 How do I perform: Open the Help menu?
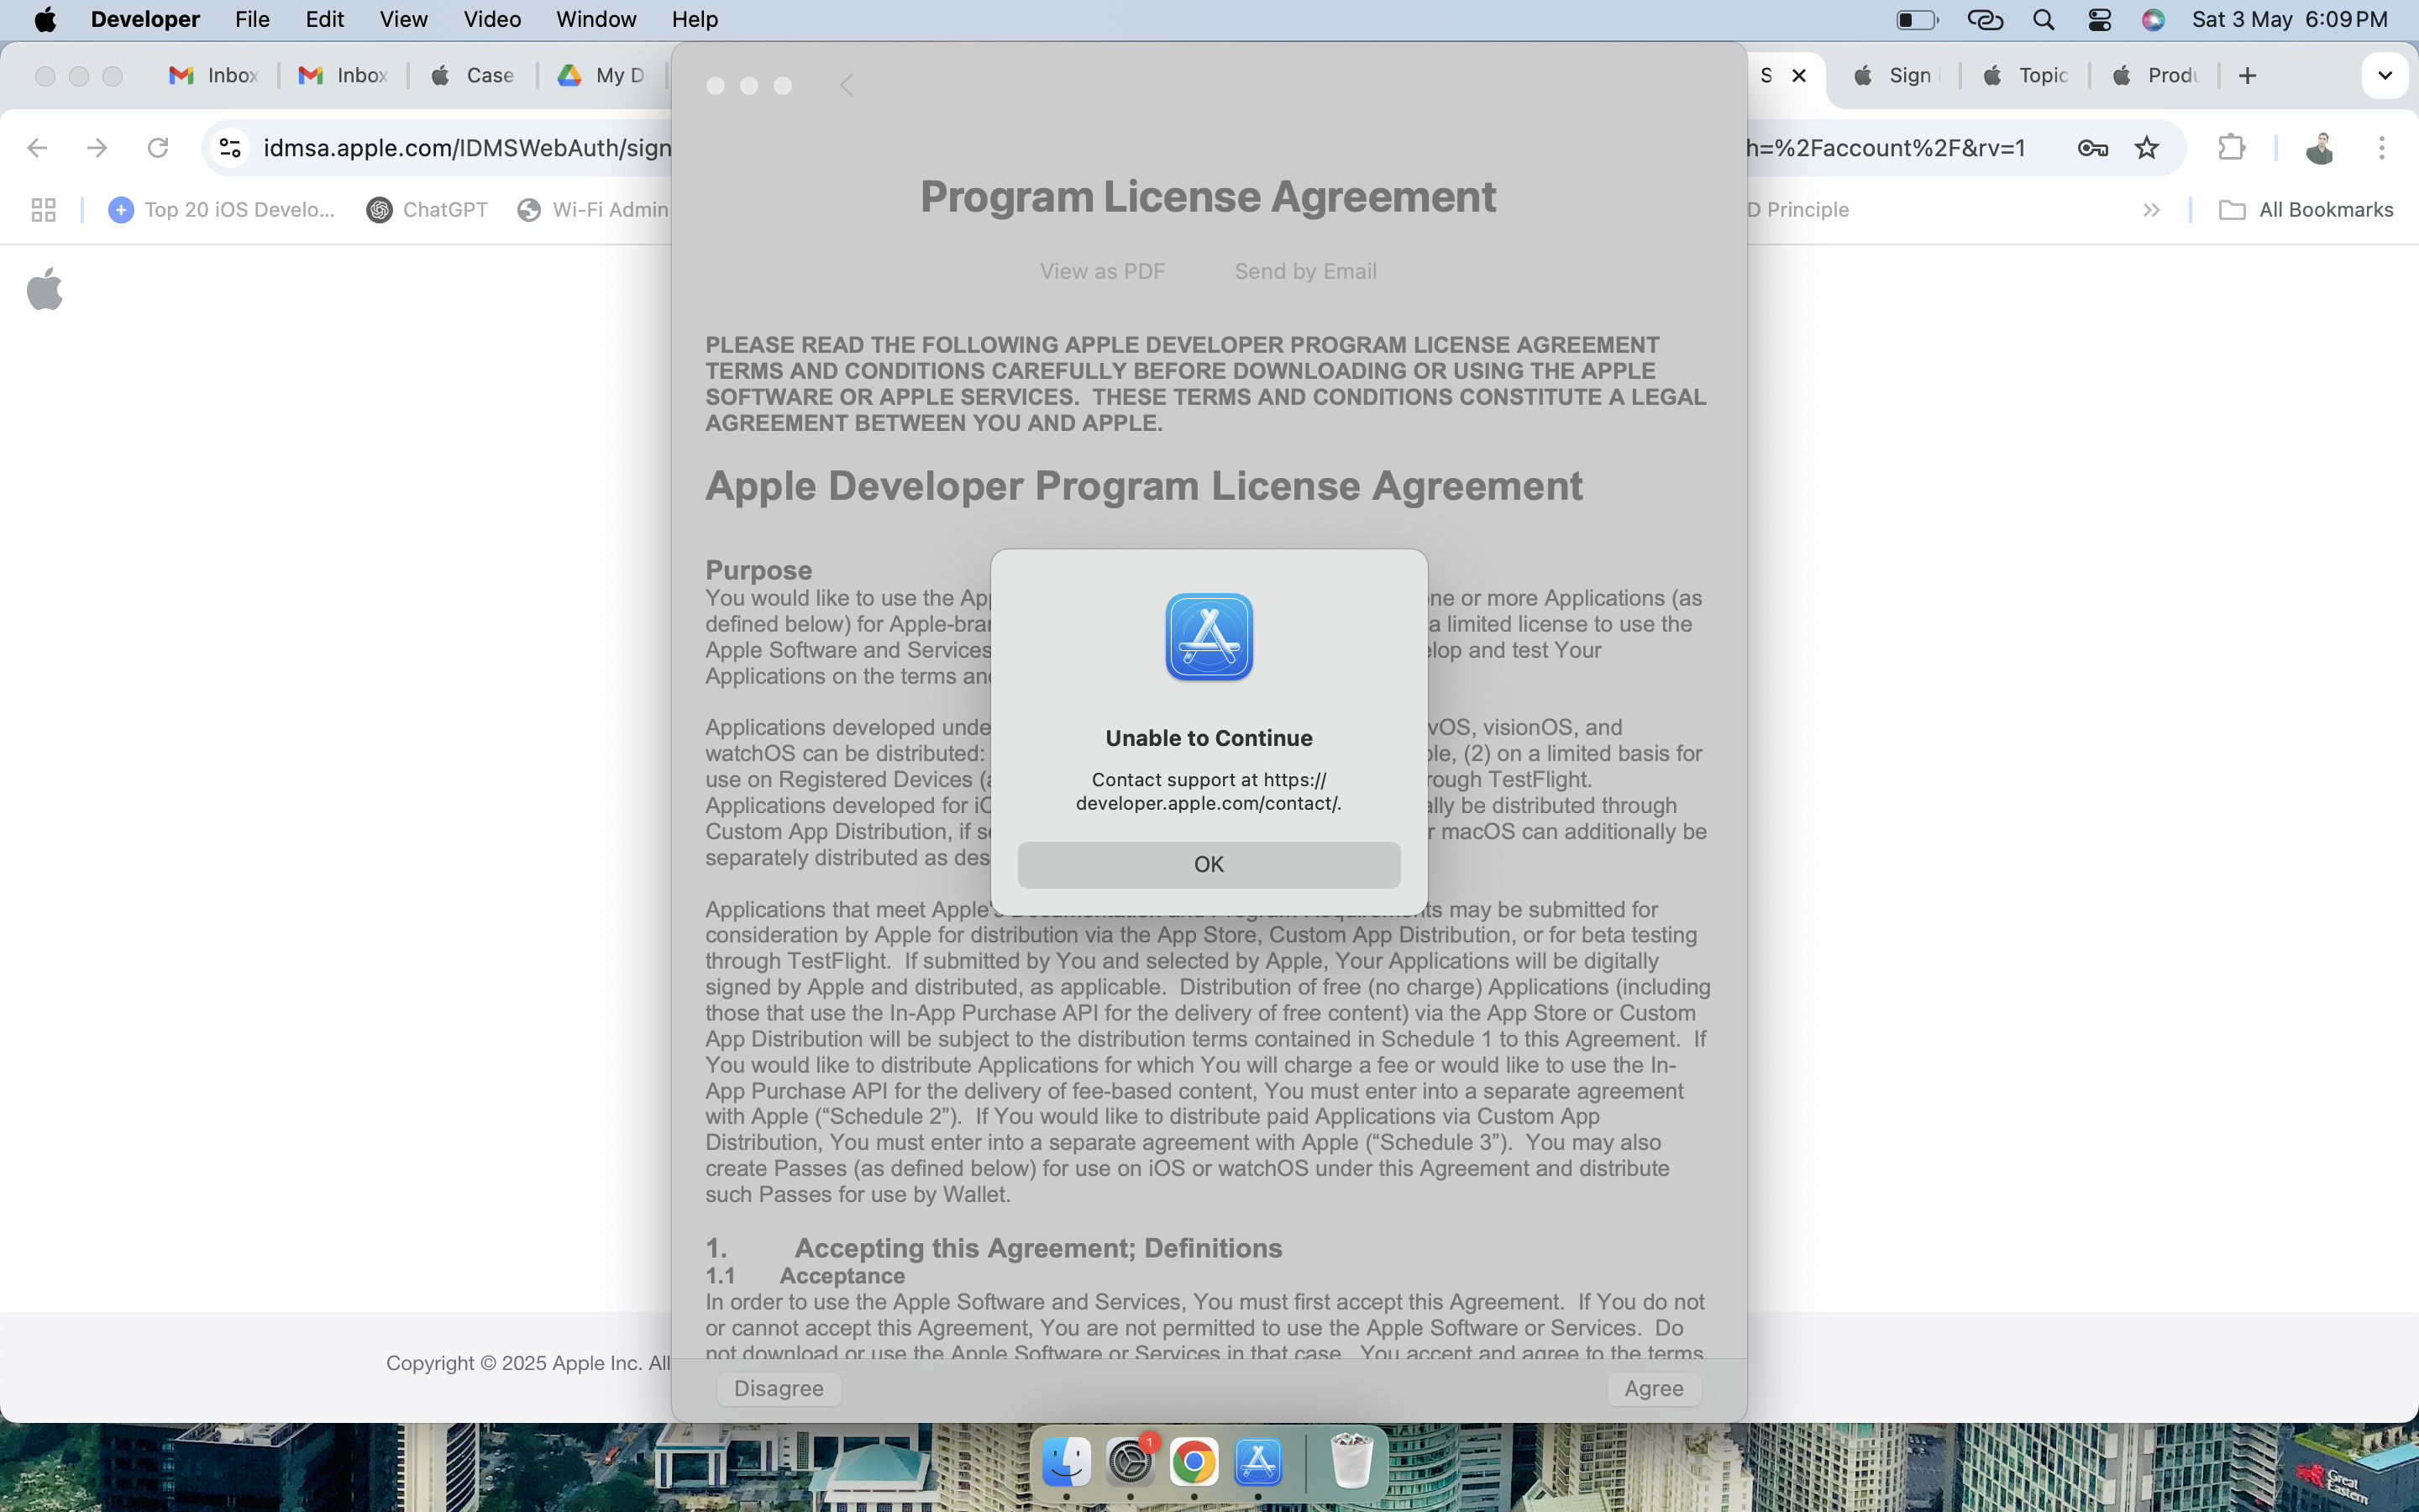click(695, 19)
